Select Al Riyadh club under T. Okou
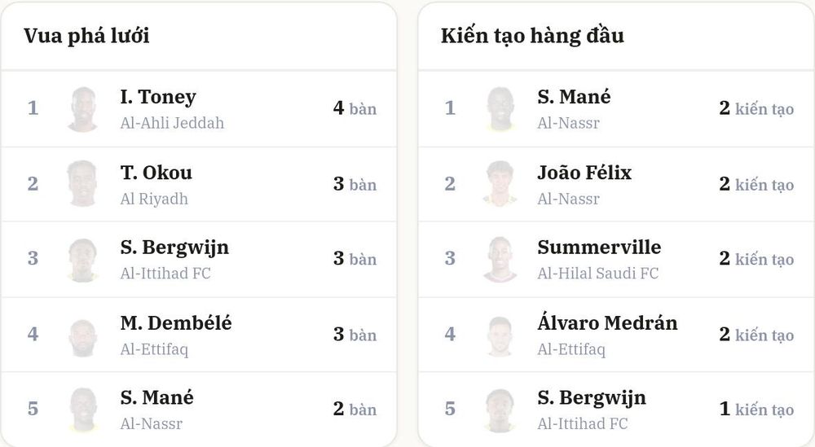 click(154, 199)
